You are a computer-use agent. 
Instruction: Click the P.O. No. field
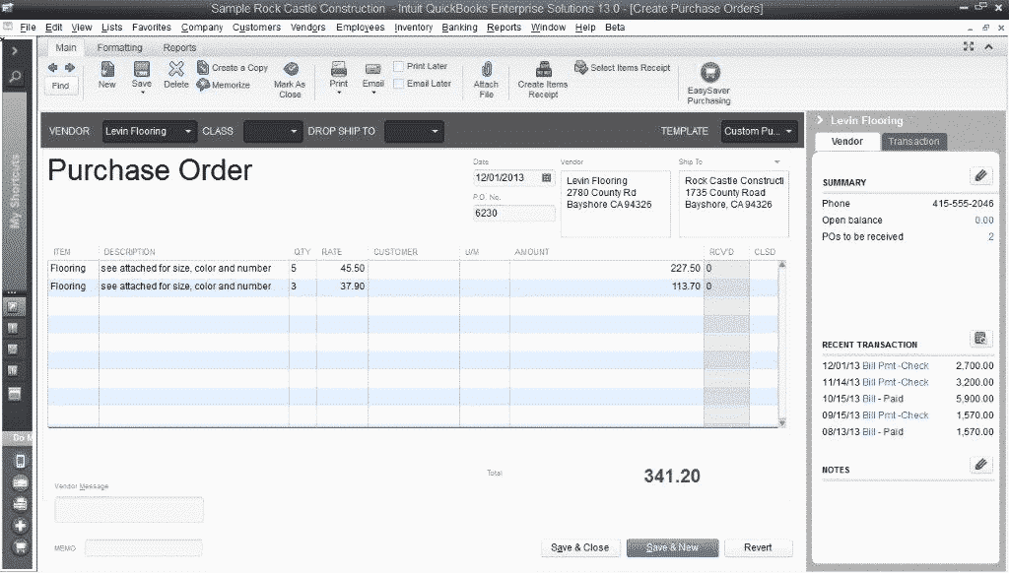(x=513, y=213)
